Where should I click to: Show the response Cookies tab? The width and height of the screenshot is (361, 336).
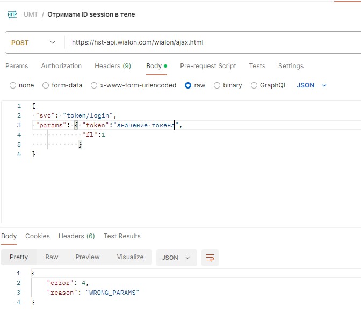click(38, 236)
